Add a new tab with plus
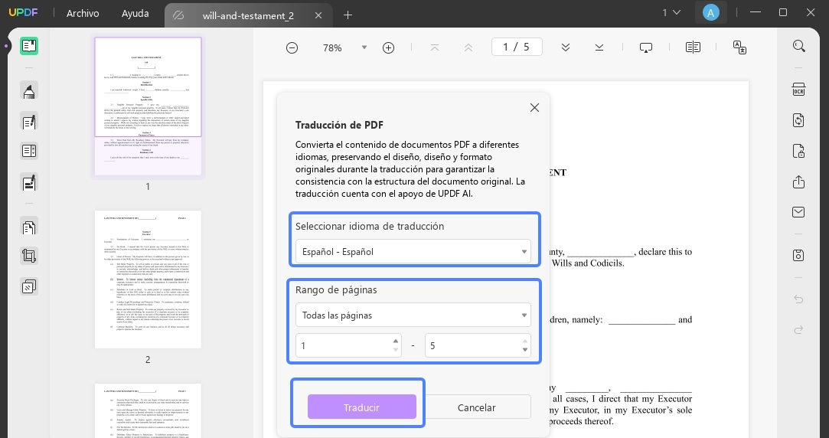This screenshot has height=438, width=829. (x=348, y=15)
